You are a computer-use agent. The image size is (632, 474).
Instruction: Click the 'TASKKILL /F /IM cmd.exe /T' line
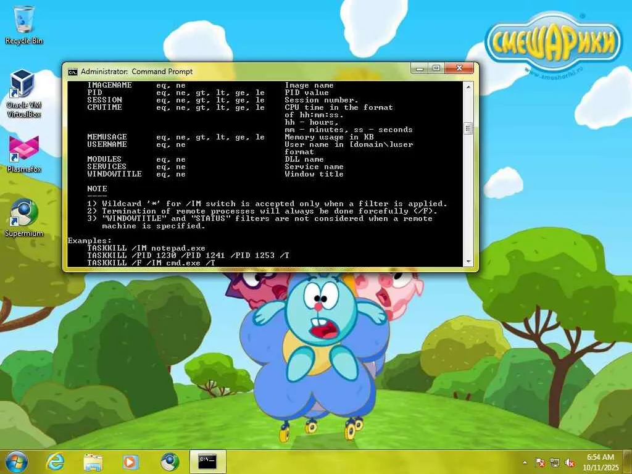click(x=151, y=263)
